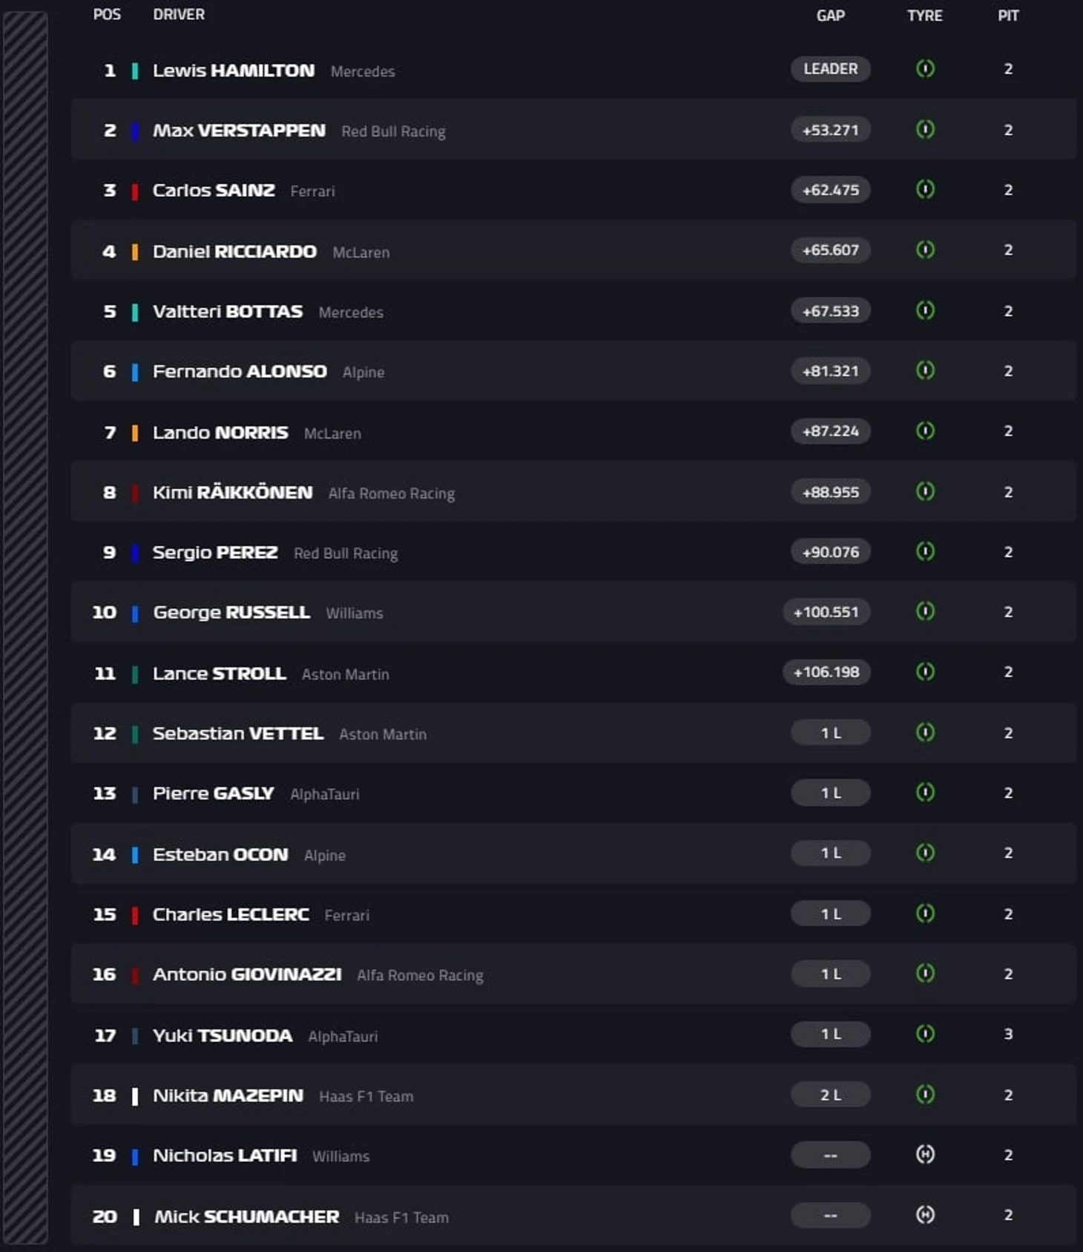Click the LEADER gap badge

(x=830, y=69)
